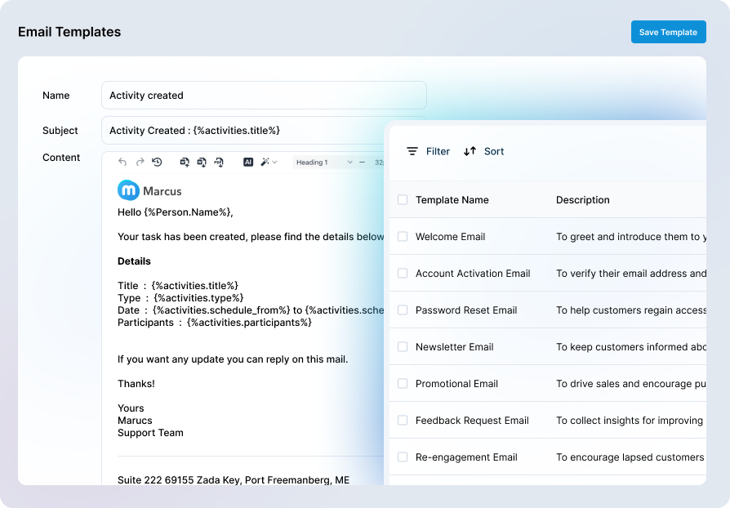
Task: Click the redo arrow in the editor toolbar
Action: [140, 163]
